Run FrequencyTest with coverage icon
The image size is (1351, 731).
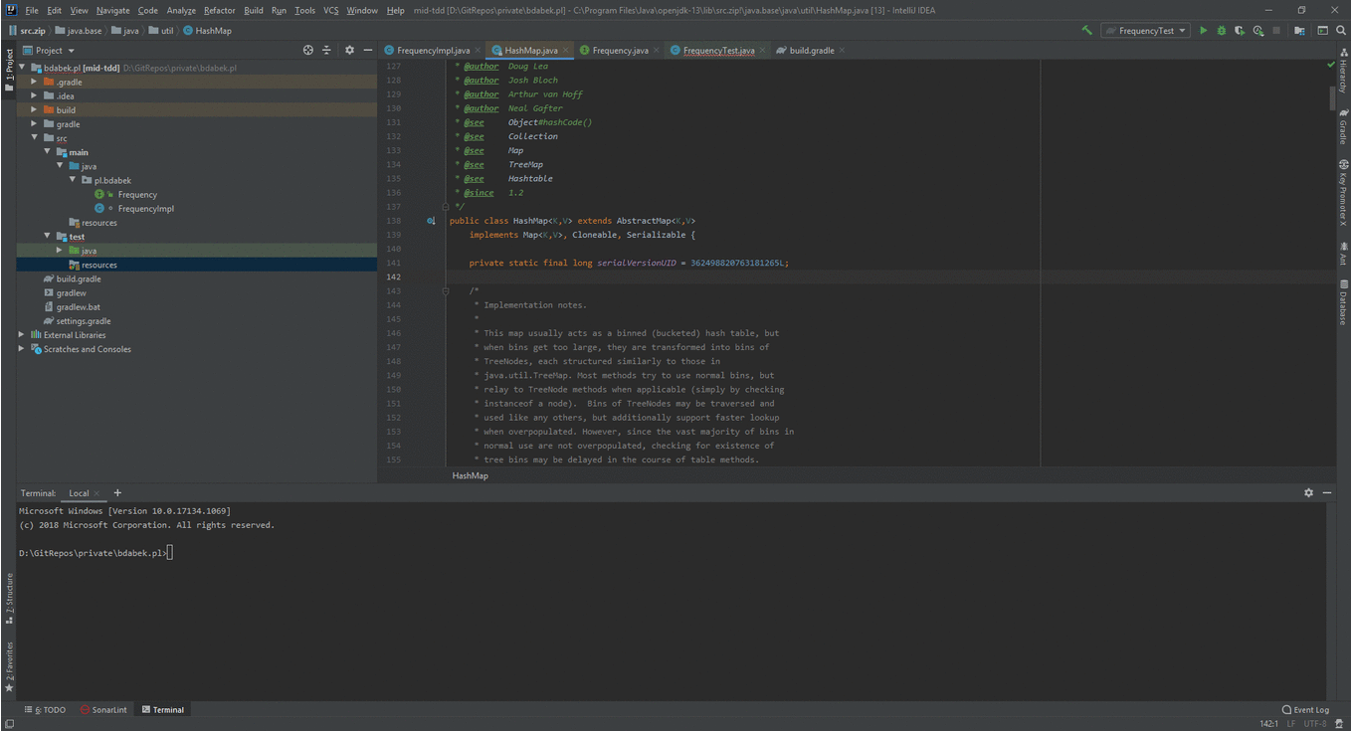point(1240,31)
